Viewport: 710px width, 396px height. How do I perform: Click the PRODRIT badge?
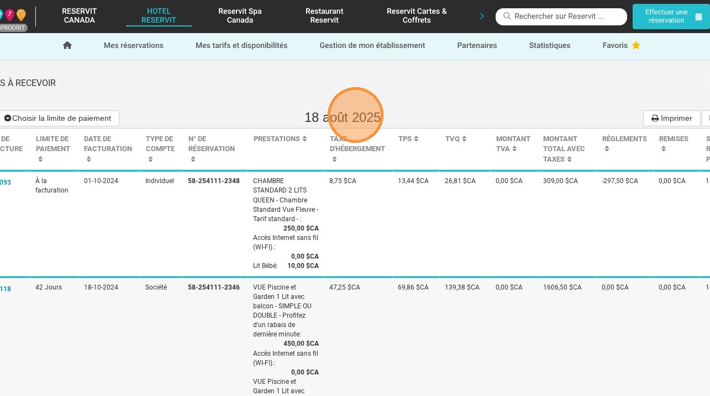(x=13, y=28)
